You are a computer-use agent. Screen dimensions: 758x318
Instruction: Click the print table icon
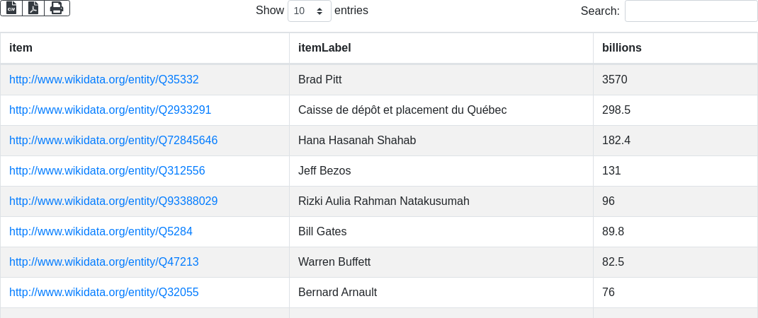57,8
